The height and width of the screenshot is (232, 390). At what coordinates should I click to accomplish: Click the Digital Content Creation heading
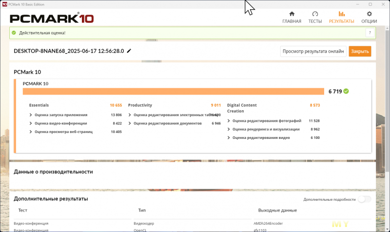(242, 108)
